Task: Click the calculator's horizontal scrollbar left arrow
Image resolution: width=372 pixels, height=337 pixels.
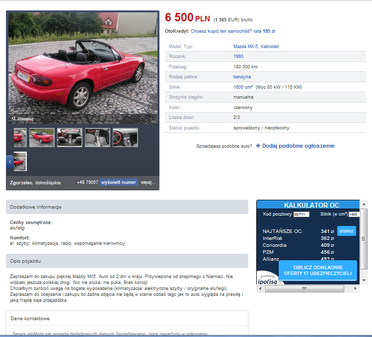Action: (x=260, y=288)
